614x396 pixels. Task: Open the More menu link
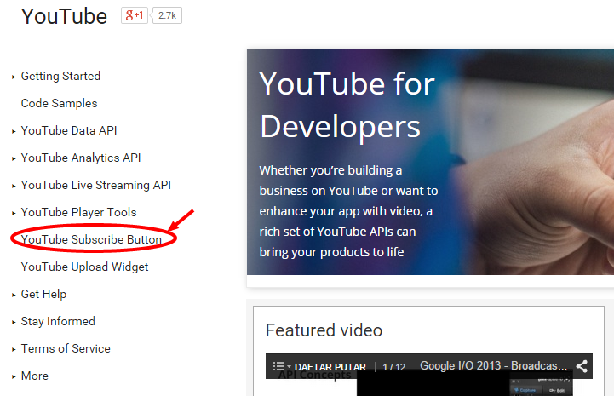(x=35, y=376)
